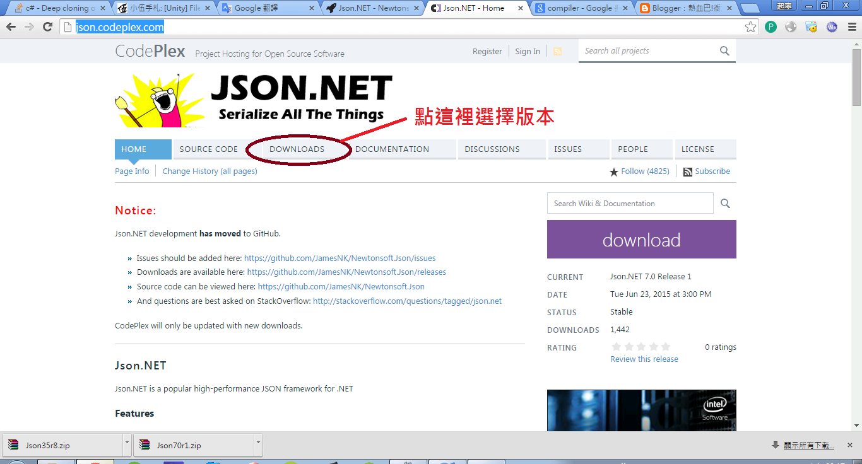862x464 pixels.
Task: Switch to the Json.NET - Newtonsoft tab
Action: pyautogui.click(x=373, y=8)
